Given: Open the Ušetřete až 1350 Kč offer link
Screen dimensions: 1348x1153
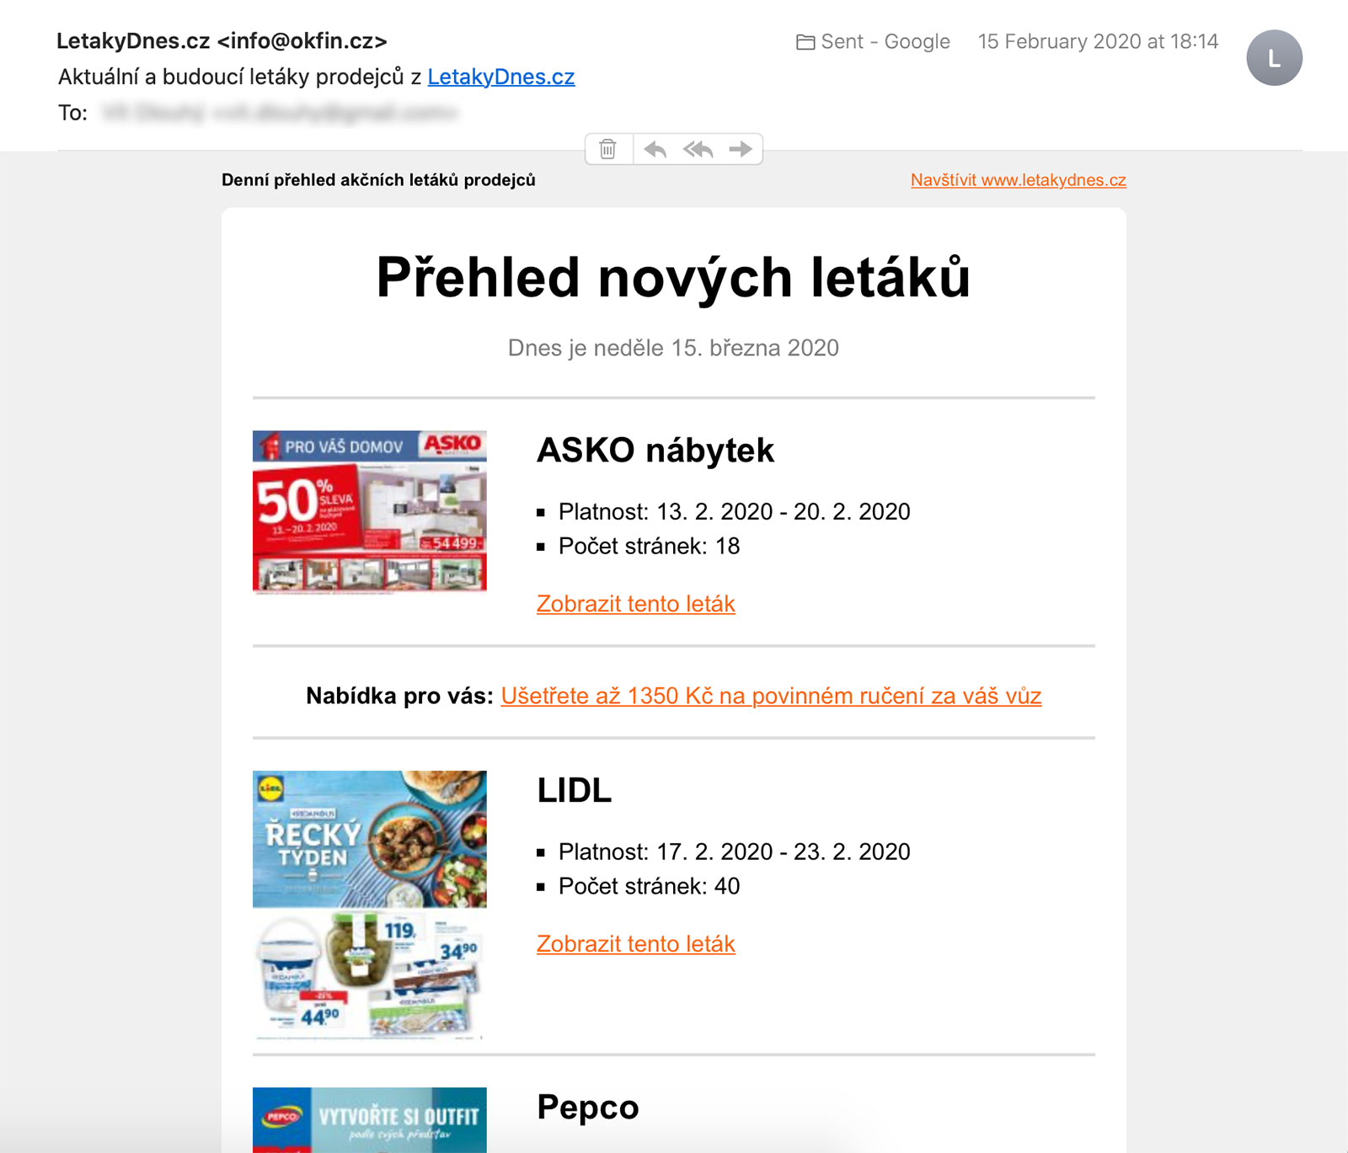Looking at the screenshot, I should point(771,696).
